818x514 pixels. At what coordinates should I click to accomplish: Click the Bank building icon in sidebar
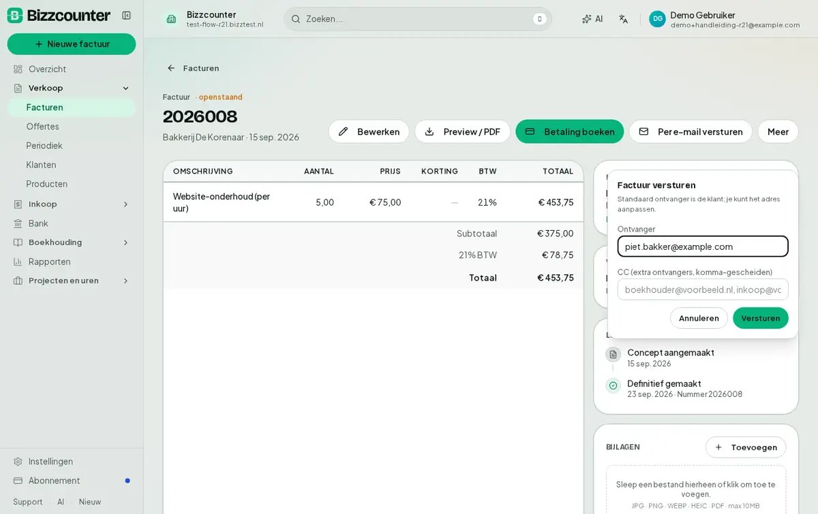18,223
